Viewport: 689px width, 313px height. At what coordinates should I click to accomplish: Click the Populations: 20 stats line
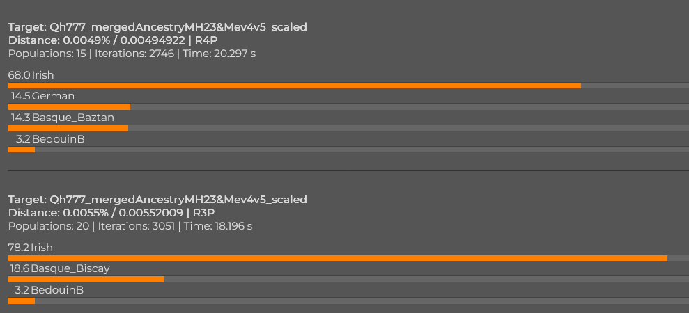tap(130, 226)
